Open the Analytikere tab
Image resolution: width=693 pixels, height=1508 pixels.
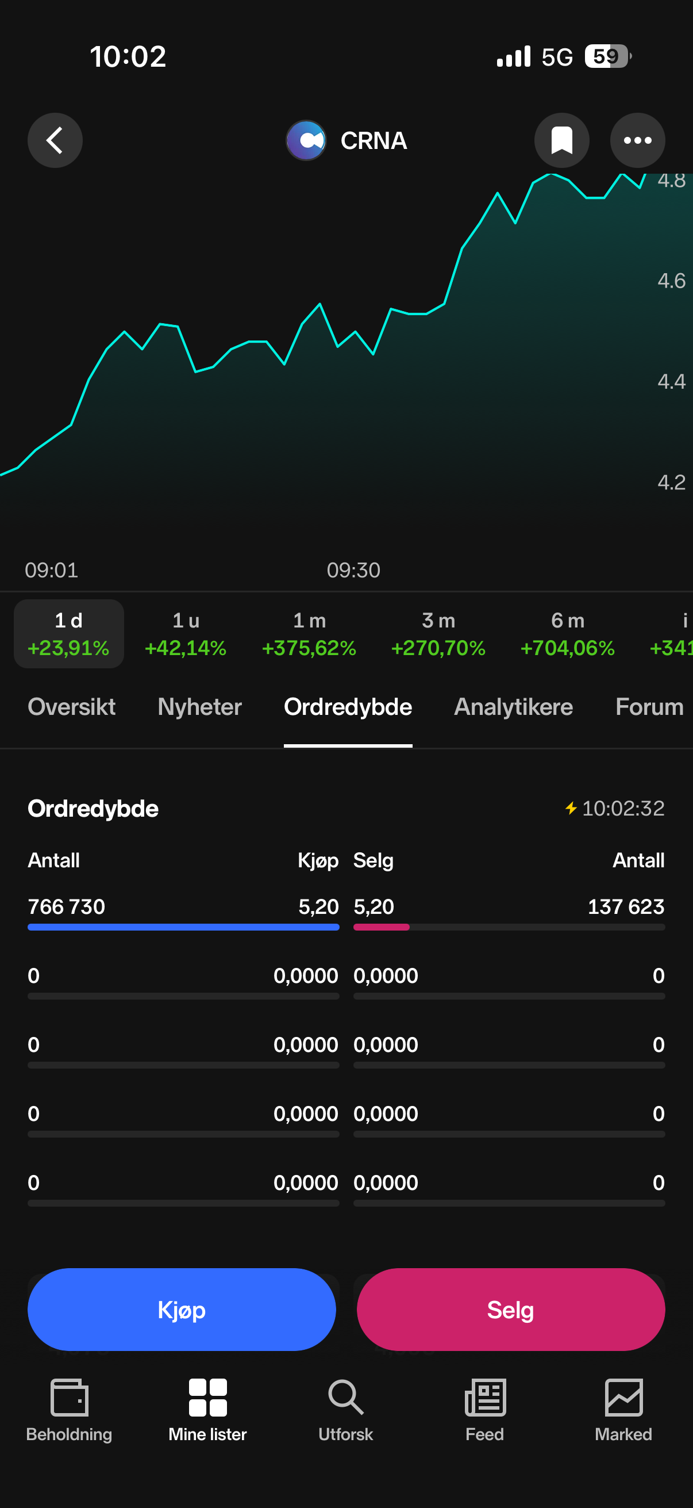tap(514, 707)
